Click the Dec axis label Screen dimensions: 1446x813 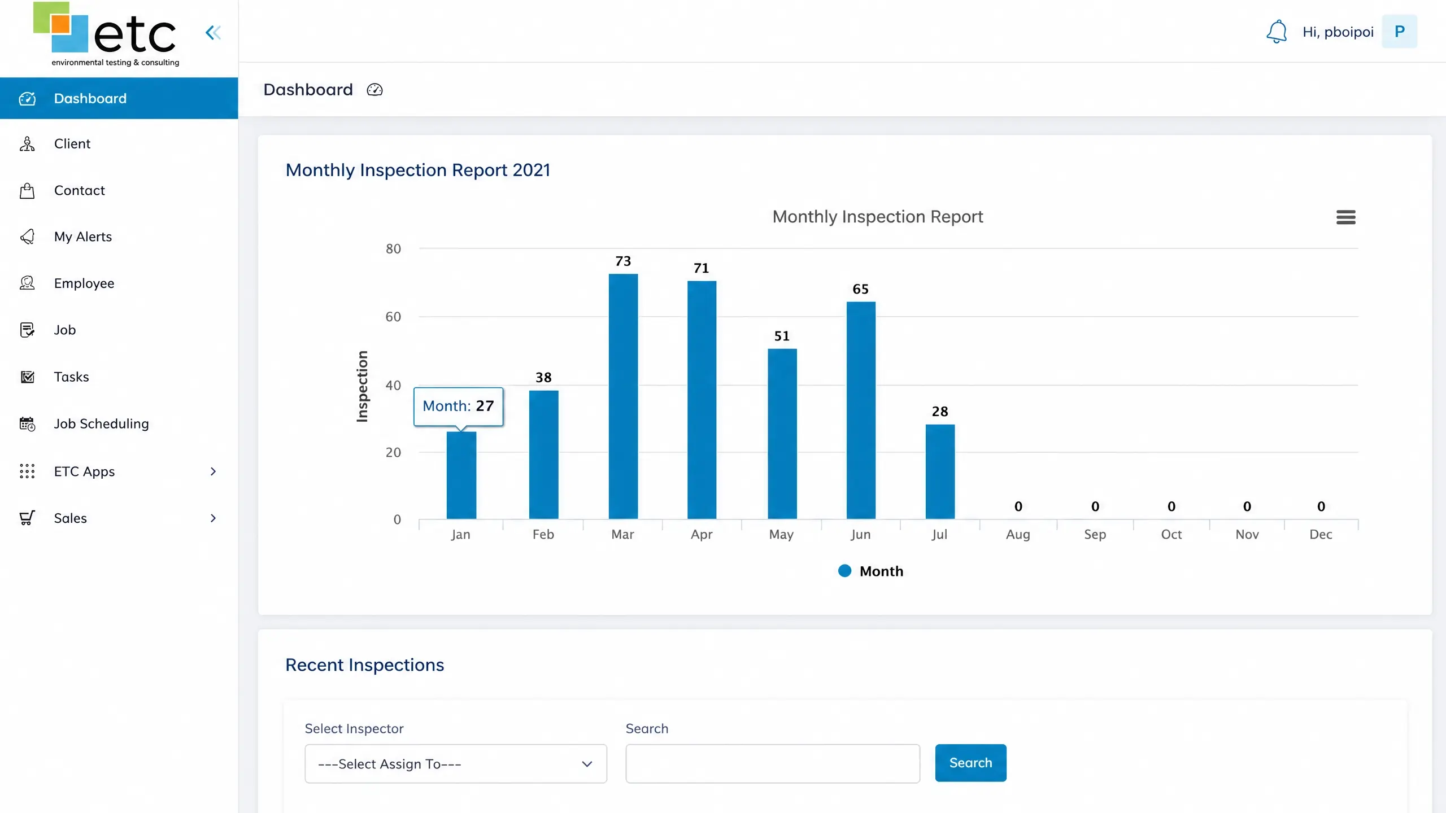[1321, 534]
